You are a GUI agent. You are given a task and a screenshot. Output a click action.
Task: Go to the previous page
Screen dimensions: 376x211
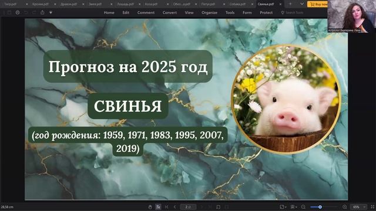175,207
